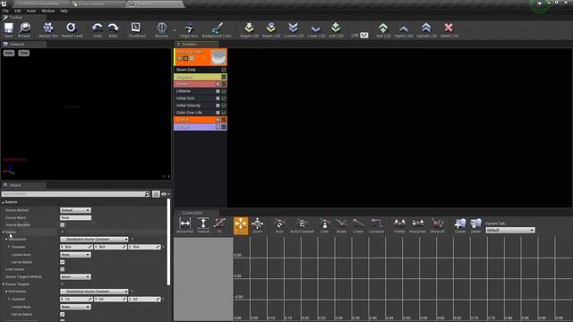Click the Lower LOD icon

click(x=316, y=30)
